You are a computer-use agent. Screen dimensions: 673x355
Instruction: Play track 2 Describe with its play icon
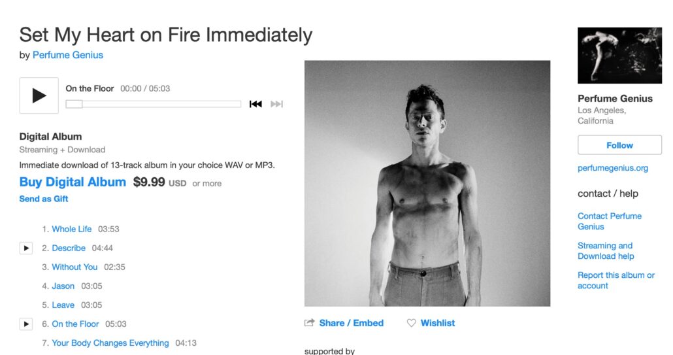coord(25,248)
